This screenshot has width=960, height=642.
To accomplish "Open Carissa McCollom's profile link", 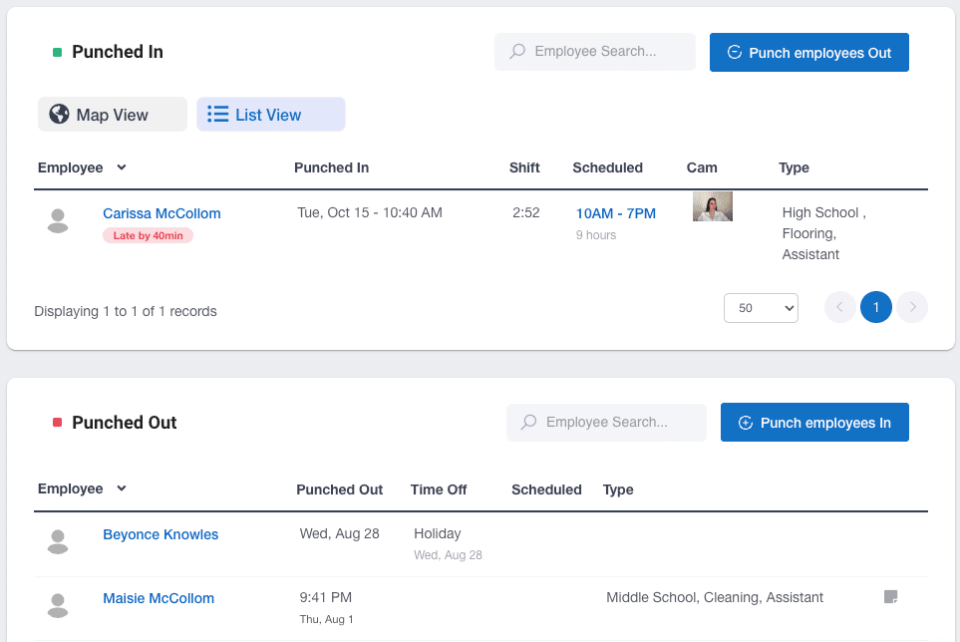I will tap(161, 213).
